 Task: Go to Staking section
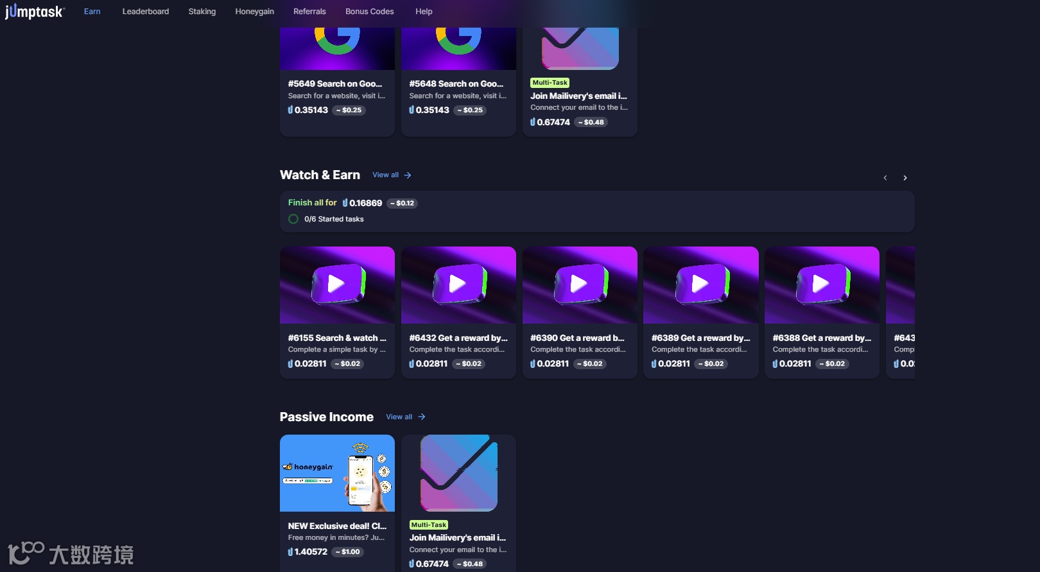202,12
